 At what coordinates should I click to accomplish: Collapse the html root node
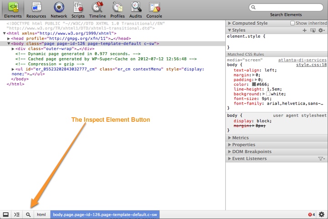click(x=4, y=33)
